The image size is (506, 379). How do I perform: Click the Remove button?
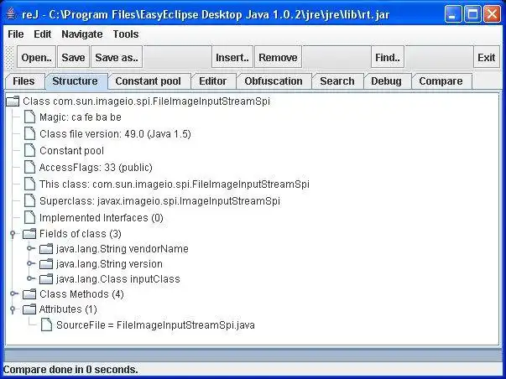[x=278, y=57]
